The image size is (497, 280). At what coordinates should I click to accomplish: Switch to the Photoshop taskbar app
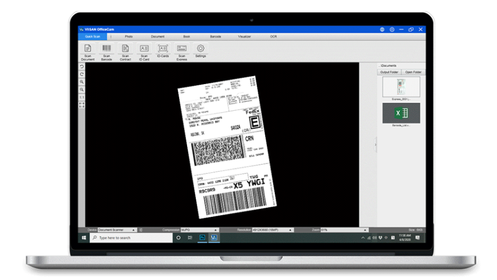pos(202,238)
